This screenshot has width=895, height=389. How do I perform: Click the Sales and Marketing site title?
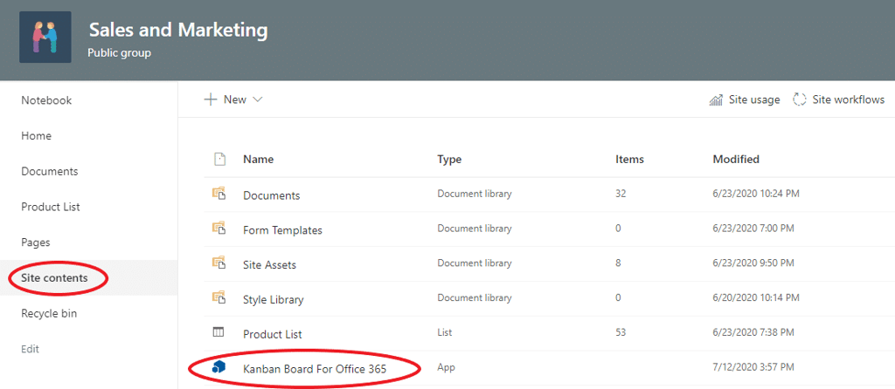(178, 31)
